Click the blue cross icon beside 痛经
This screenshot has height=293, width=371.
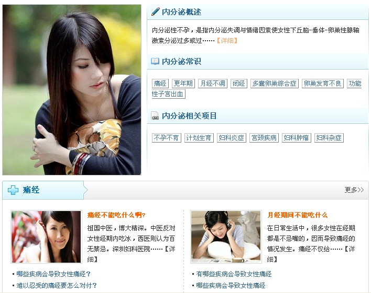(x=13, y=190)
